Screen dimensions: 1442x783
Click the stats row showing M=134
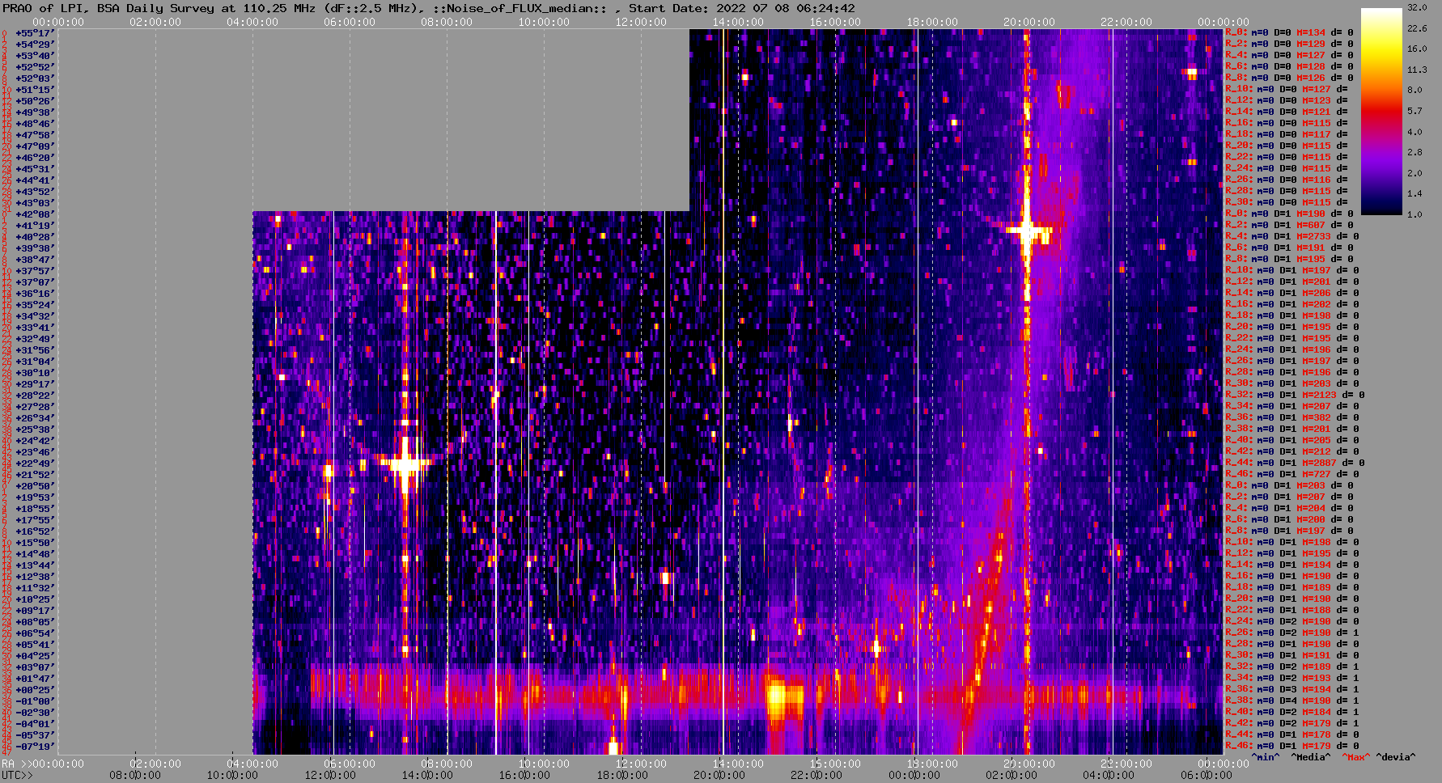[1289, 33]
